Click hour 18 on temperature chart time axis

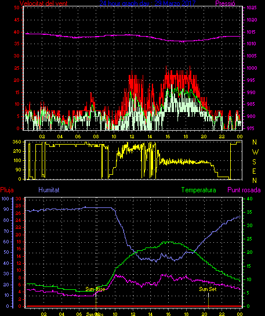pos(186,314)
